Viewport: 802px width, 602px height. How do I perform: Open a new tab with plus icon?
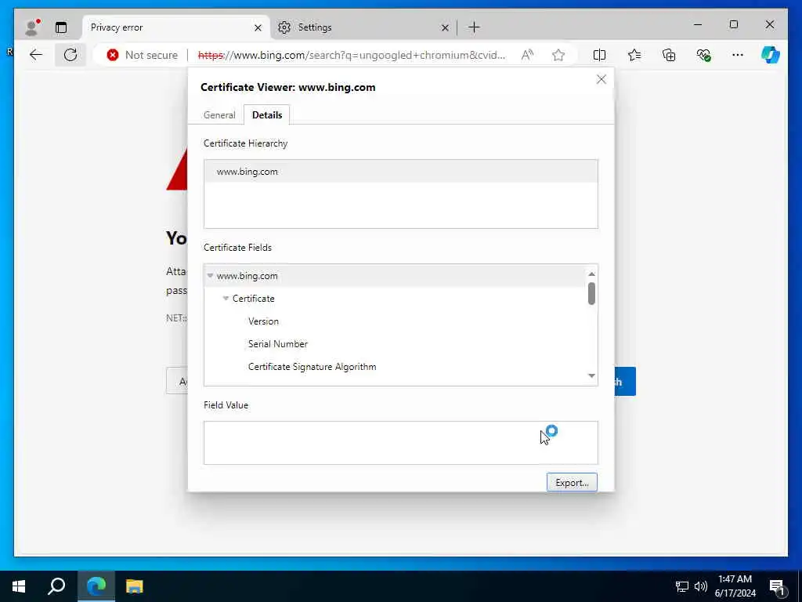click(474, 27)
